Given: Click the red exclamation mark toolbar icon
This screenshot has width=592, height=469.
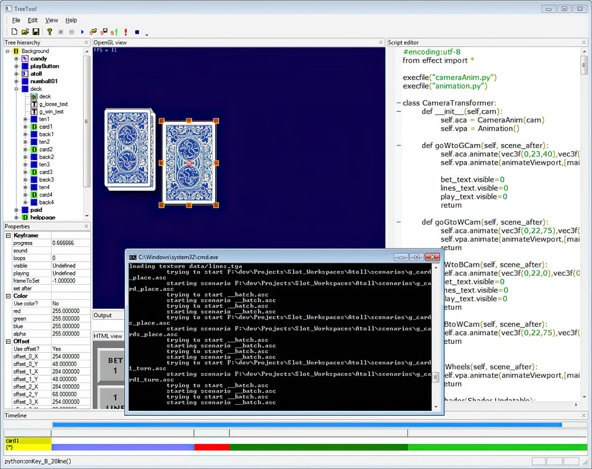Looking at the screenshot, I should [126, 32].
